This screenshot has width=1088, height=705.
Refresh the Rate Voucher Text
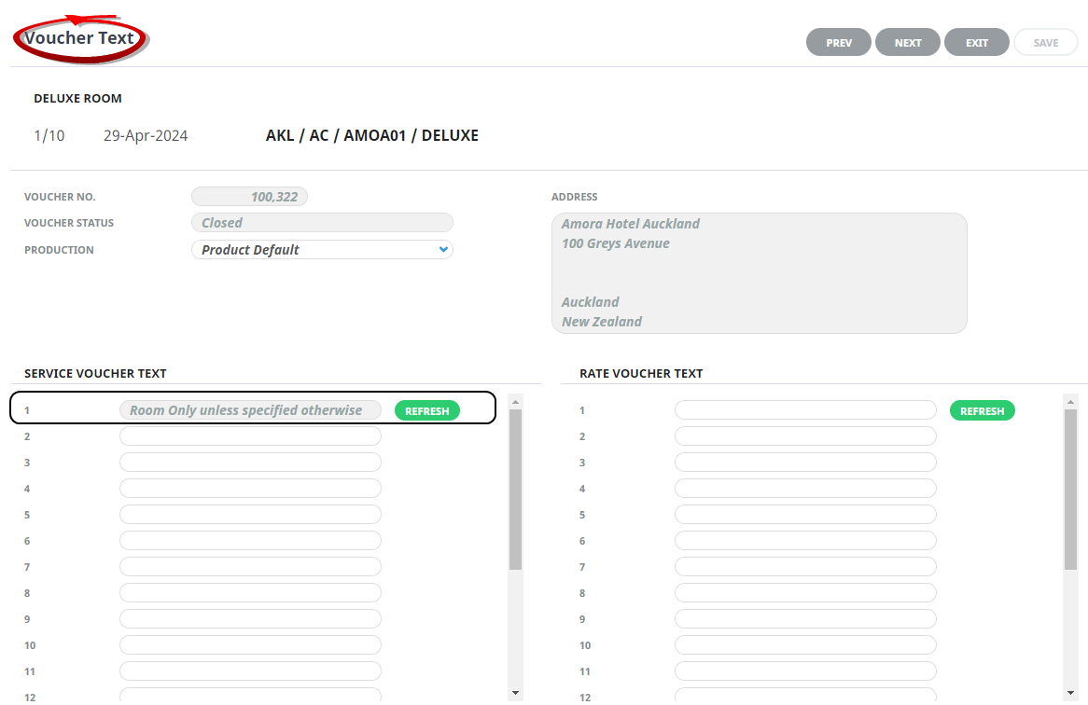click(x=982, y=411)
